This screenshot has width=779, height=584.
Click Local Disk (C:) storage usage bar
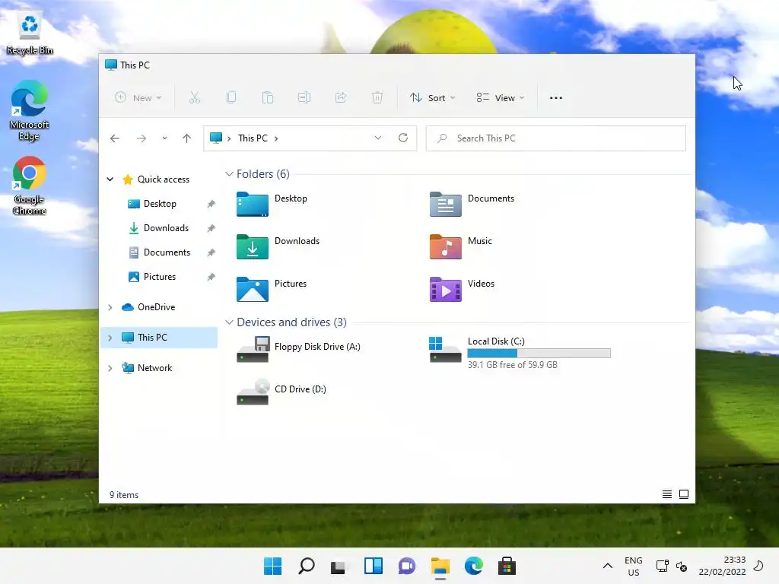point(539,353)
